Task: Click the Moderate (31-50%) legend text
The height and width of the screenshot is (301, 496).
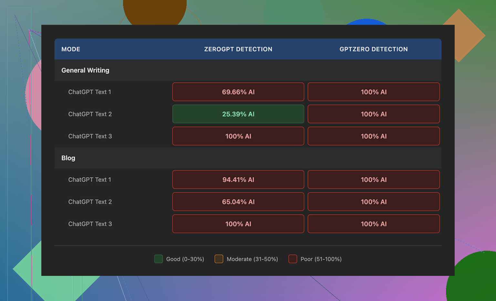Action: (252, 259)
